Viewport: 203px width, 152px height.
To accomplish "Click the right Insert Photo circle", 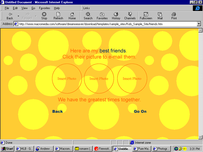I will coord(132,79).
